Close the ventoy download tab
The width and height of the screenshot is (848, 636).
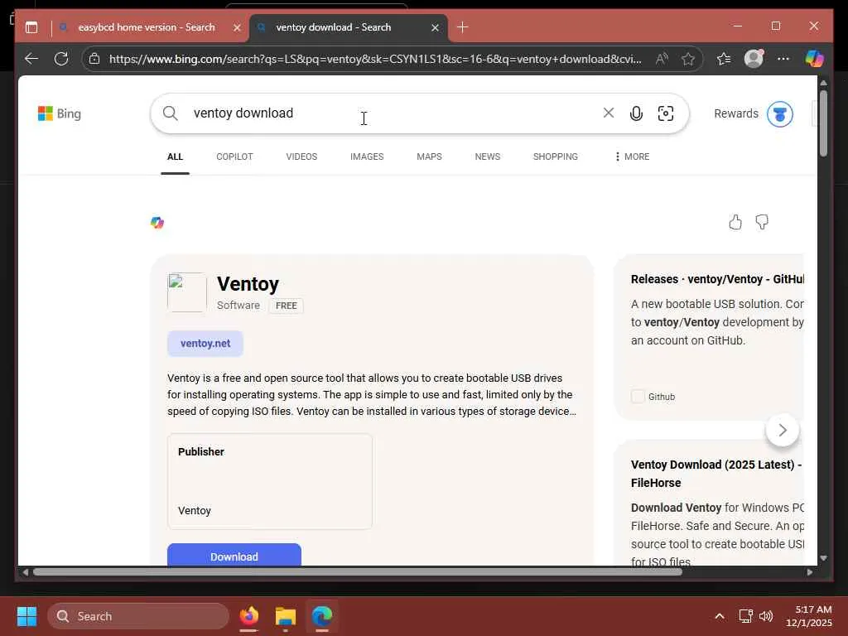435,27
